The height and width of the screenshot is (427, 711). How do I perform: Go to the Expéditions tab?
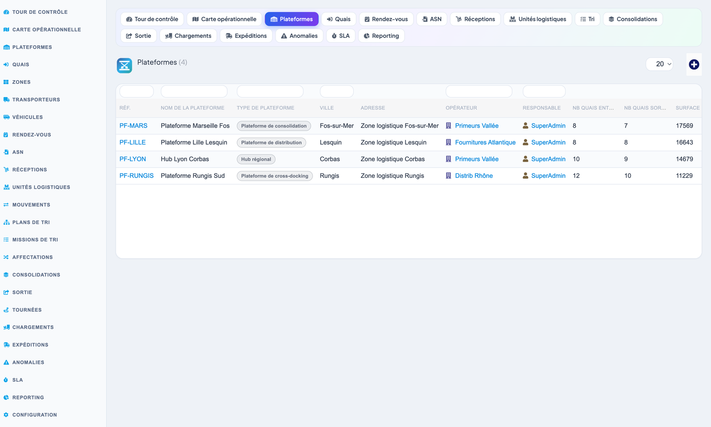246,36
